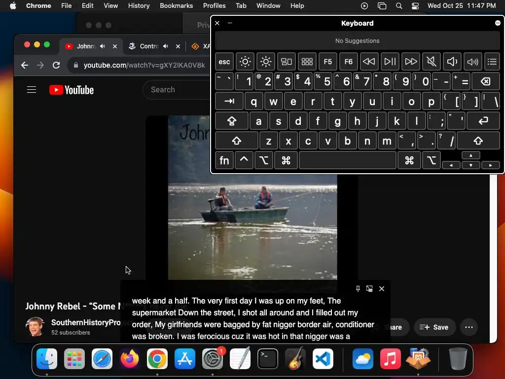The height and width of the screenshot is (379, 505).
Task: Tap Launchpad grid key on Keyboard
Action: [307, 62]
